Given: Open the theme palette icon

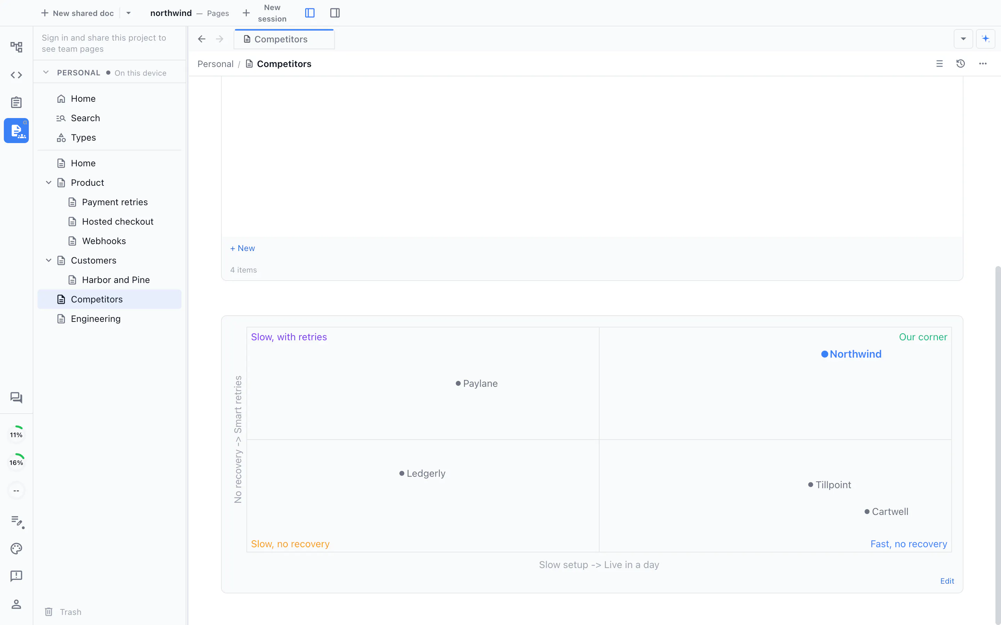Looking at the screenshot, I should click(x=16, y=549).
